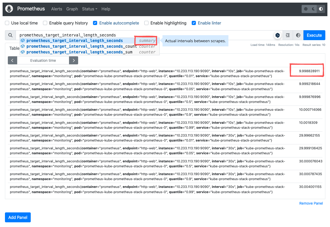Image resolution: width=330 pixels, height=227 pixels.
Task: Open the Graph page
Action: coord(72,9)
